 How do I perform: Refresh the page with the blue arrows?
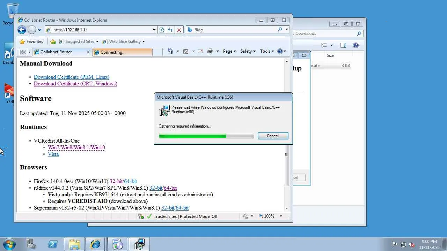tap(170, 30)
